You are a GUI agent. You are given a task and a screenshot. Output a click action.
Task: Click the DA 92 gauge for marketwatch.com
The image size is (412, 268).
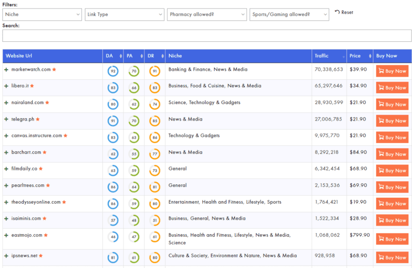point(113,71)
